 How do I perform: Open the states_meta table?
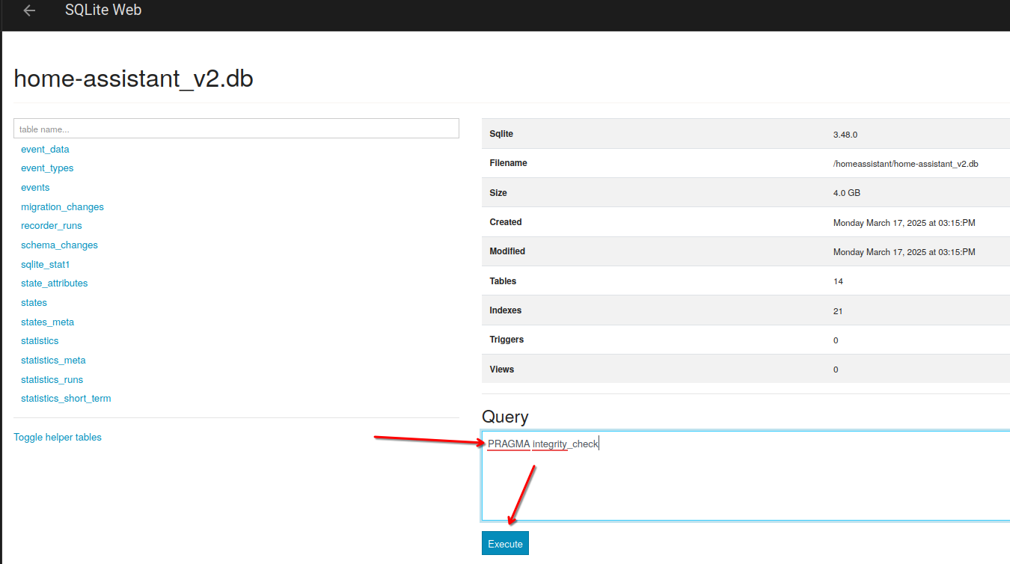click(47, 322)
